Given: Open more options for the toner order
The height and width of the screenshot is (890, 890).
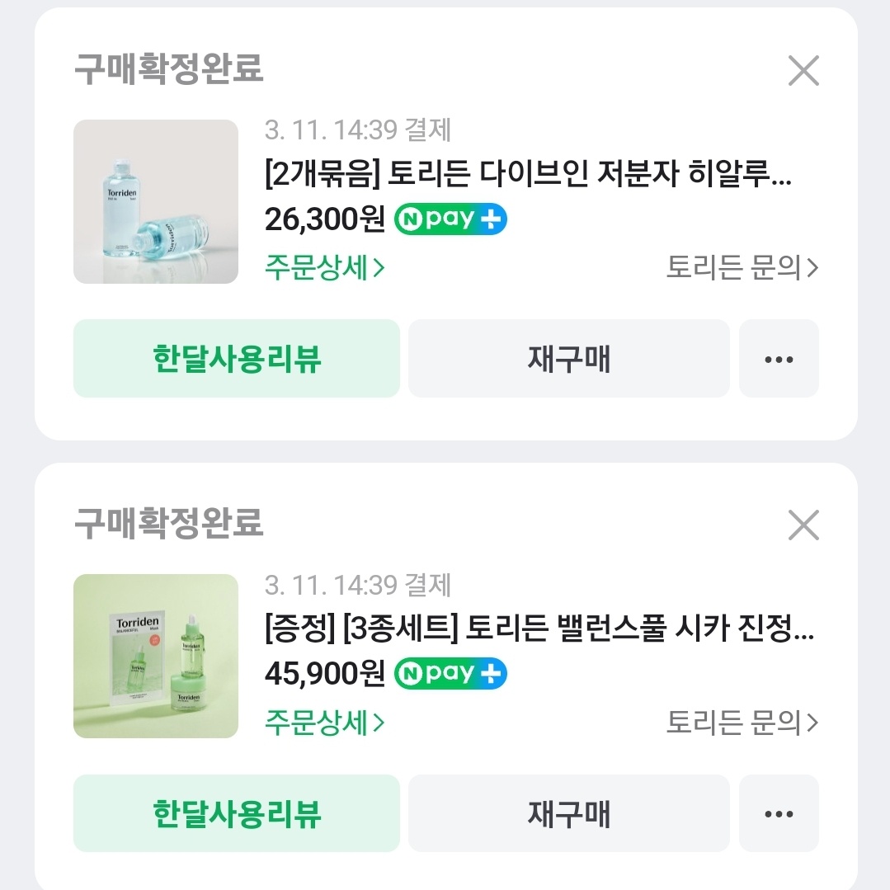Looking at the screenshot, I should tap(779, 359).
